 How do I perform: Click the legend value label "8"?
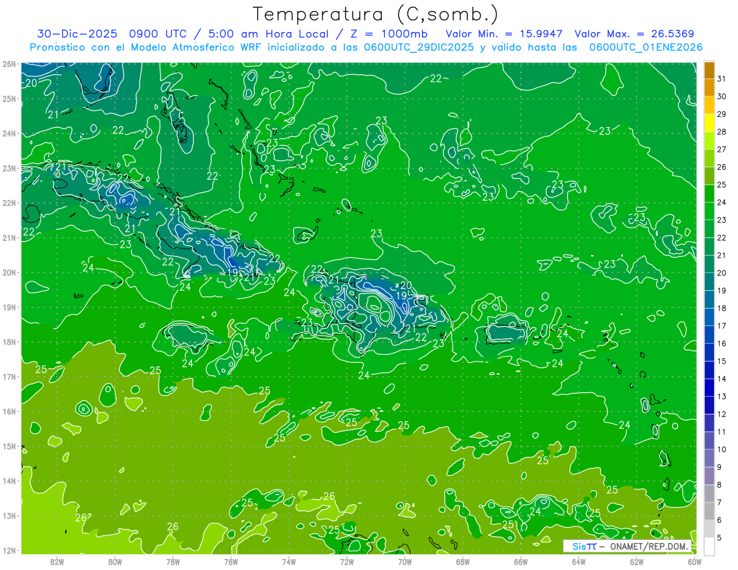click(x=720, y=485)
